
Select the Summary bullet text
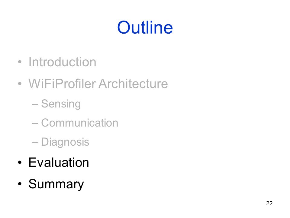[56, 184]
